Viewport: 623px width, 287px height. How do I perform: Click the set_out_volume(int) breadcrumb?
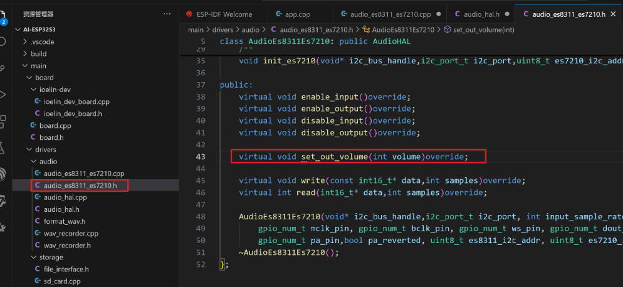pos(483,29)
